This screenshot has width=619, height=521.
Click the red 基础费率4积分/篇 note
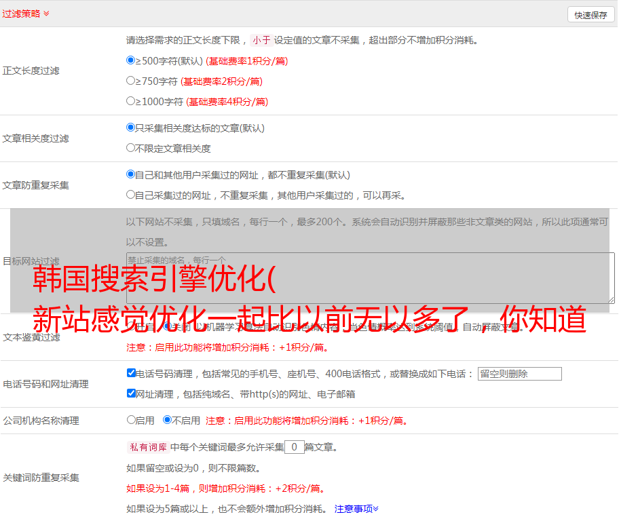tap(227, 102)
